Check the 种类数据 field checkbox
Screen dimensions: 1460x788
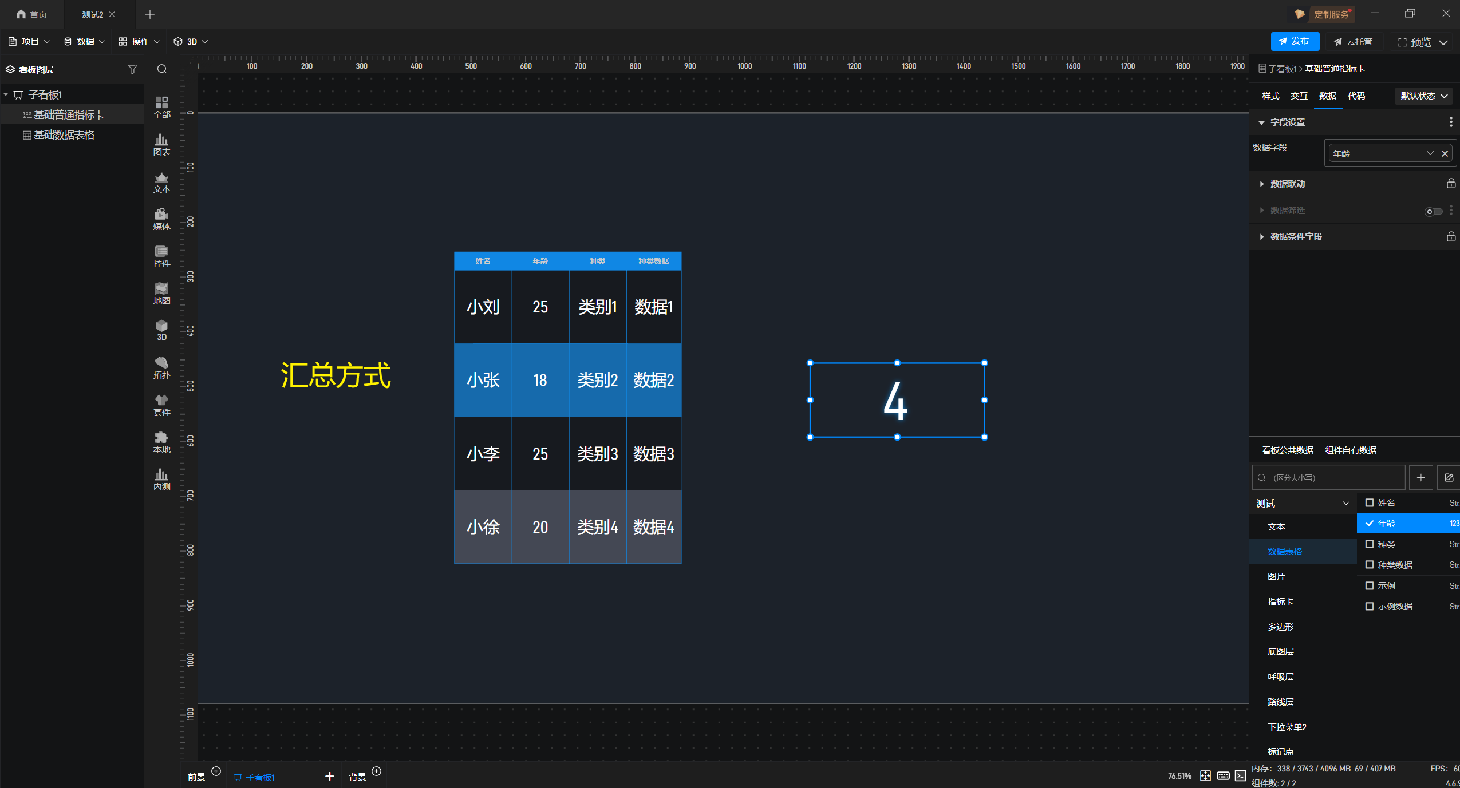click(x=1370, y=565)
